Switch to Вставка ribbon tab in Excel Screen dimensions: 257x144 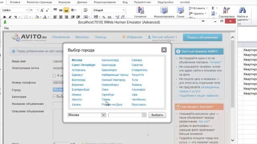[15, 2]
